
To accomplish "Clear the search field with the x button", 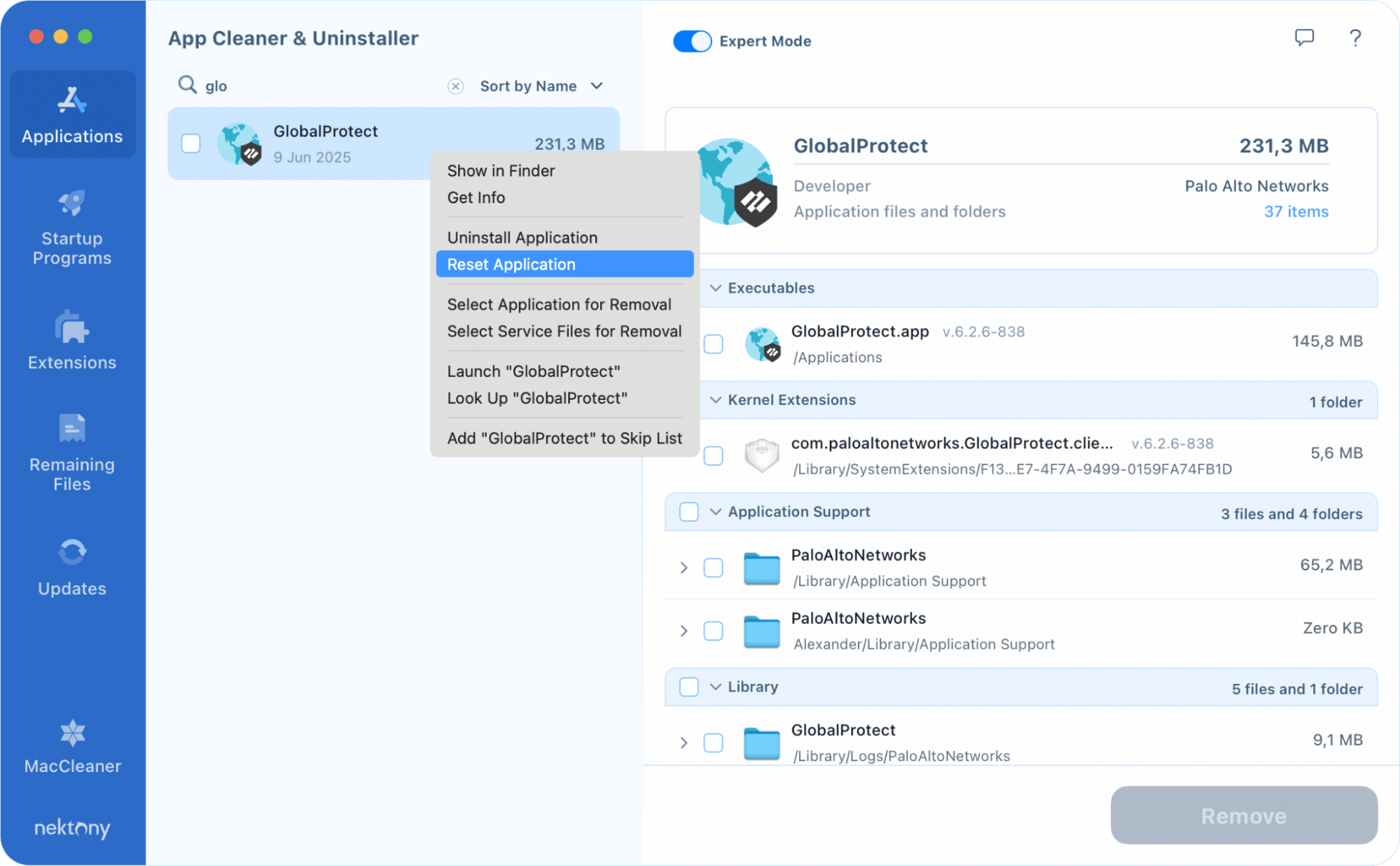I will (456, 85).
